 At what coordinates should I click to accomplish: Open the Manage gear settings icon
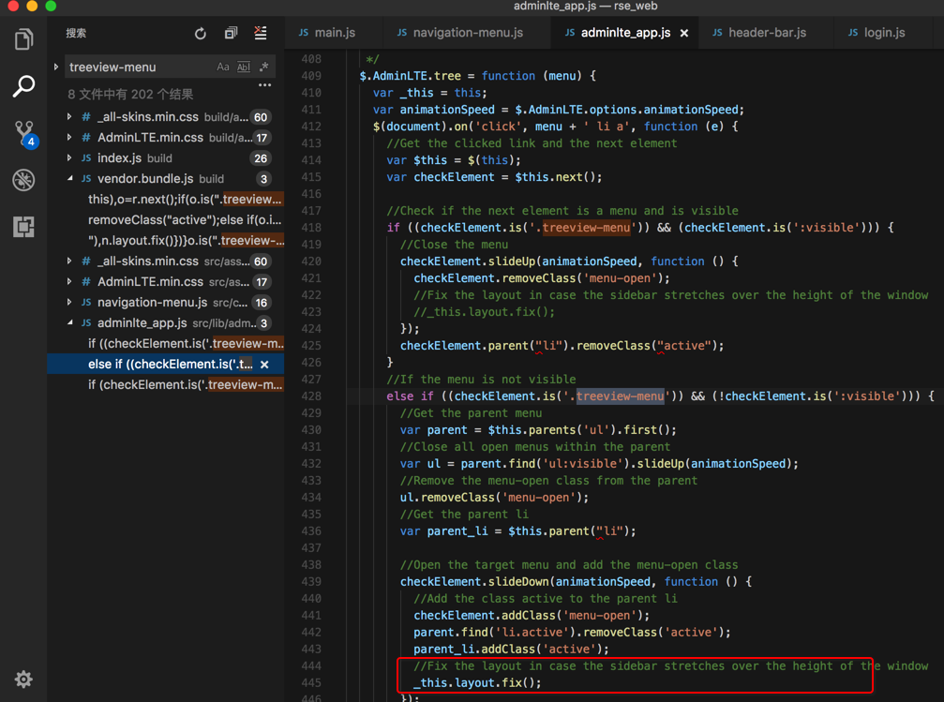[x=23, y=679]
